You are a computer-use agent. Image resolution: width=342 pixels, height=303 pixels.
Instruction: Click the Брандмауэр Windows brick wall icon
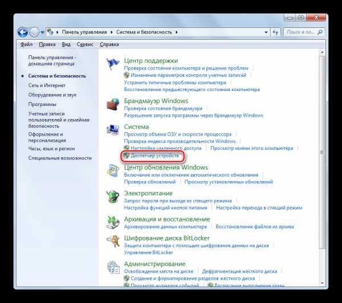tap(113, 104)
